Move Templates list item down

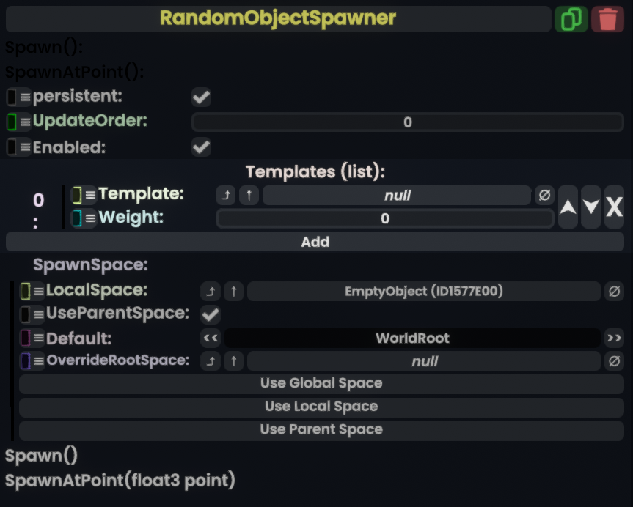coord(591,207)
